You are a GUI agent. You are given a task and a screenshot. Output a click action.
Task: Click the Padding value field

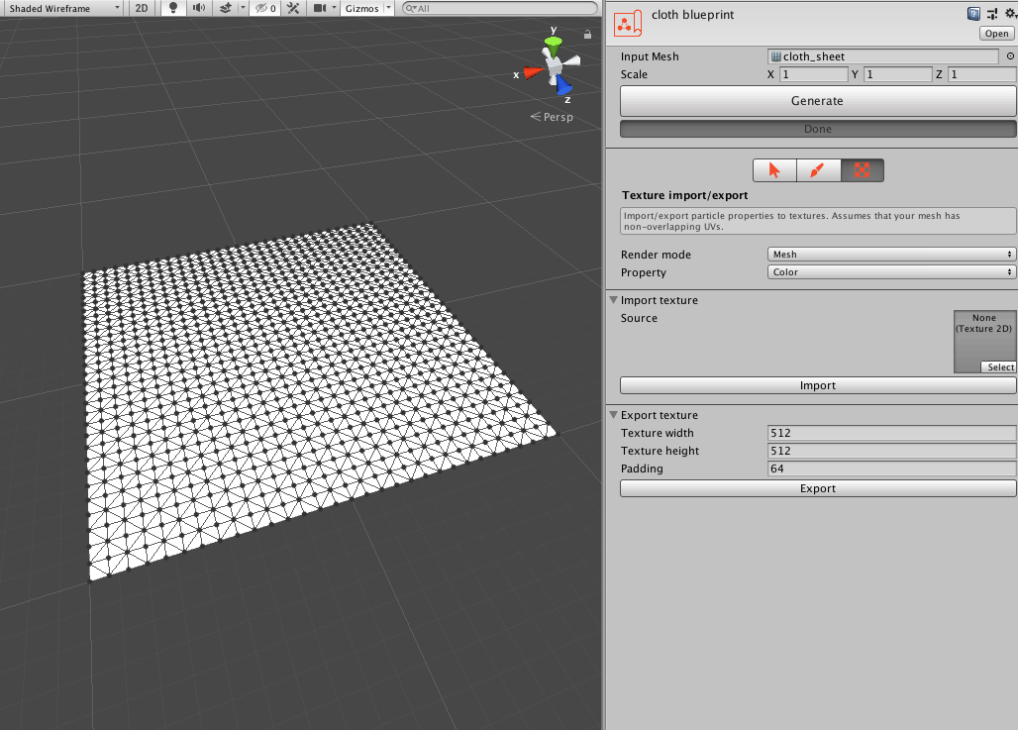891,469
